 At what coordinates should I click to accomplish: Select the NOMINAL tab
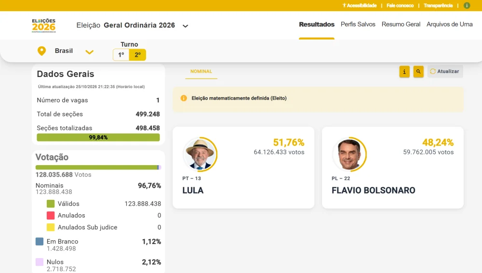[x=201, y=72]
